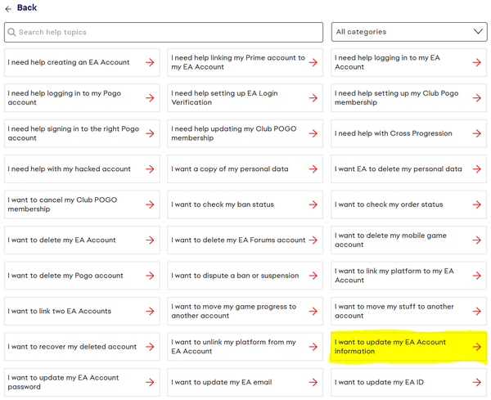The image size is (491, 400).
Task: Select 'I need help setting up EA Login Verification' text
Action: tap(224, 98)
